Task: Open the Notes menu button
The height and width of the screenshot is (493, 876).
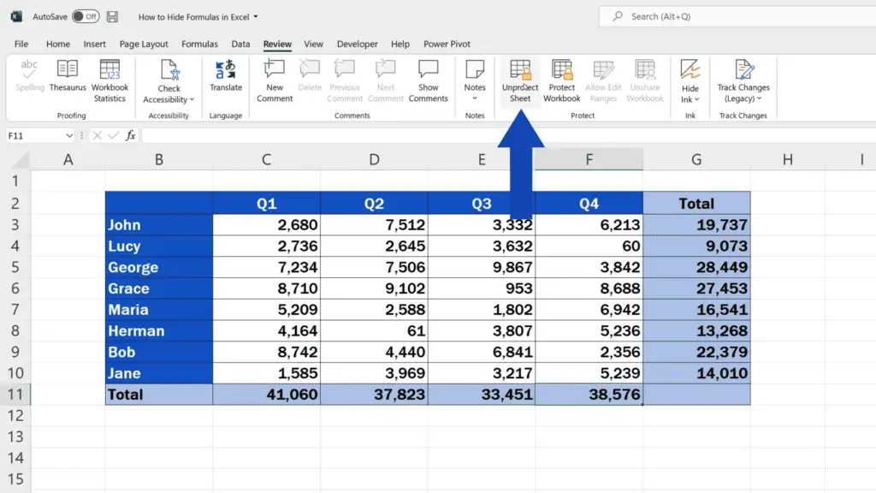Action: [475, 81]
